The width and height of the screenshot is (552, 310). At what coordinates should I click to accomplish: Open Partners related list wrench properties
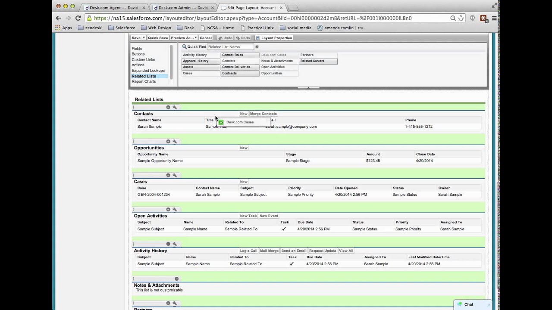click(175, 303)
